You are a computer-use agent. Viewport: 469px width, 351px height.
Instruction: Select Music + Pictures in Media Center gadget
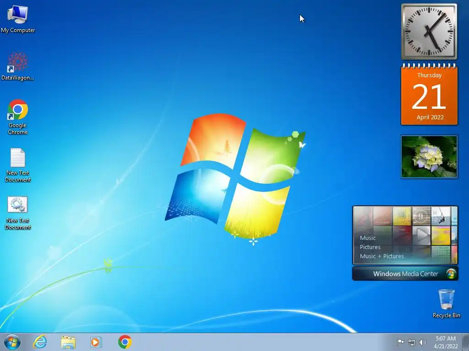[x=382, y=256]
